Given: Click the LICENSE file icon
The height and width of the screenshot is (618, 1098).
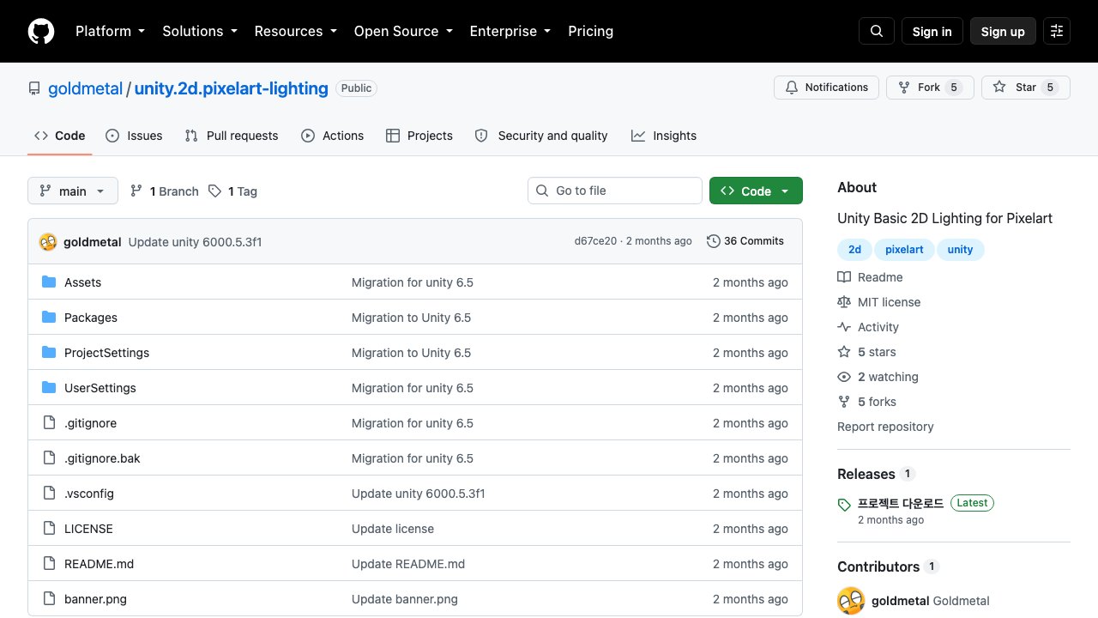Looking at the screenshot, I should click(x=49, y=529).
